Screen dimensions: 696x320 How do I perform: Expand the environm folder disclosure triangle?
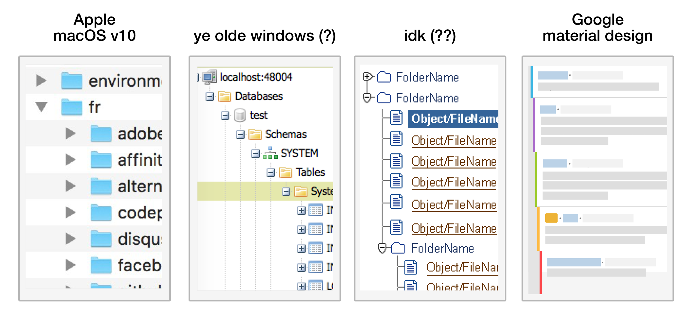(41, 81)
